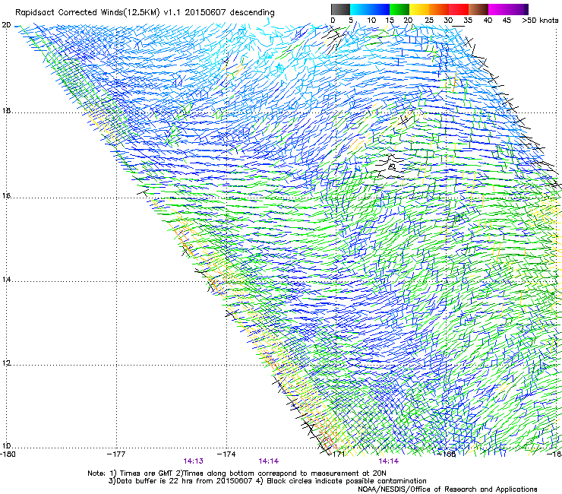Click the latitude '18' axis label
Image resolution: width=562 pixels, height=494 pixels.
coord(6,110)
